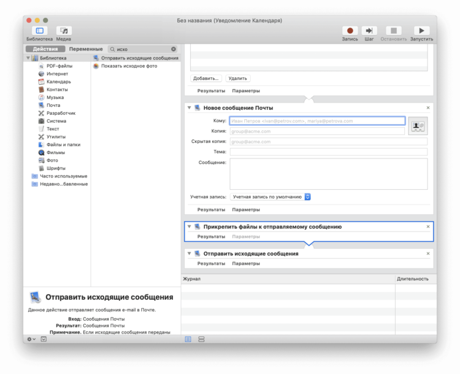Open the Медиа browser icon
The width and height of the screenshot is (460, 374).
point(64,31)
